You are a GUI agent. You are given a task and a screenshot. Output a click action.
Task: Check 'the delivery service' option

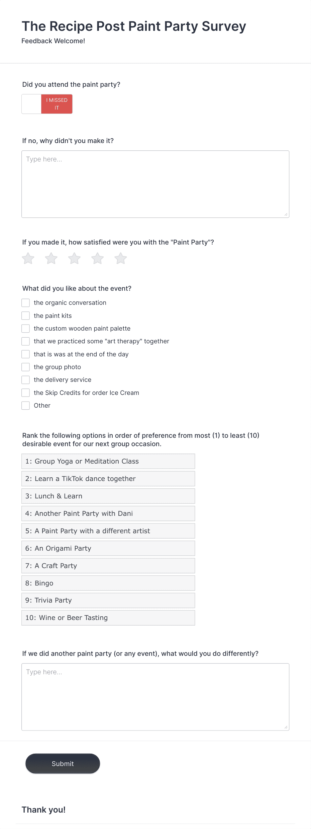point(25,379)
